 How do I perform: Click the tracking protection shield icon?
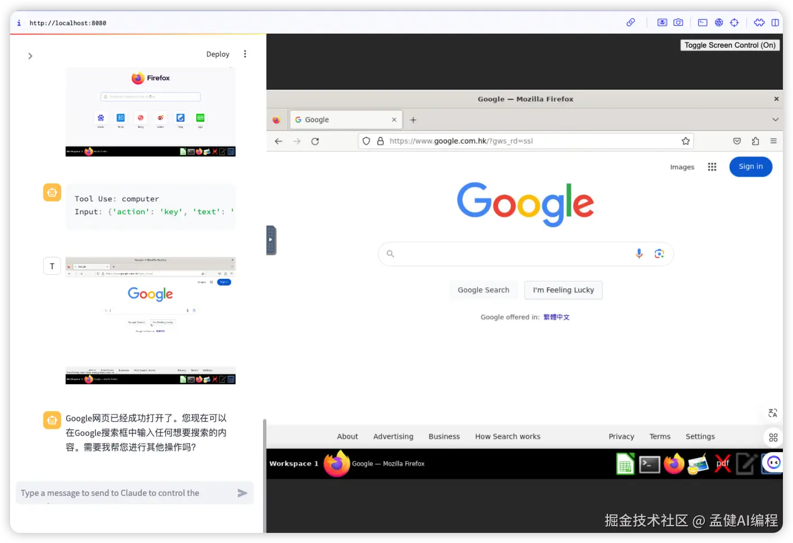[x=366, y=141]
